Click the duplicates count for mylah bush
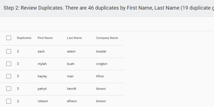The width and height of the screenshot is (214, 107). (x=18, y=64)
